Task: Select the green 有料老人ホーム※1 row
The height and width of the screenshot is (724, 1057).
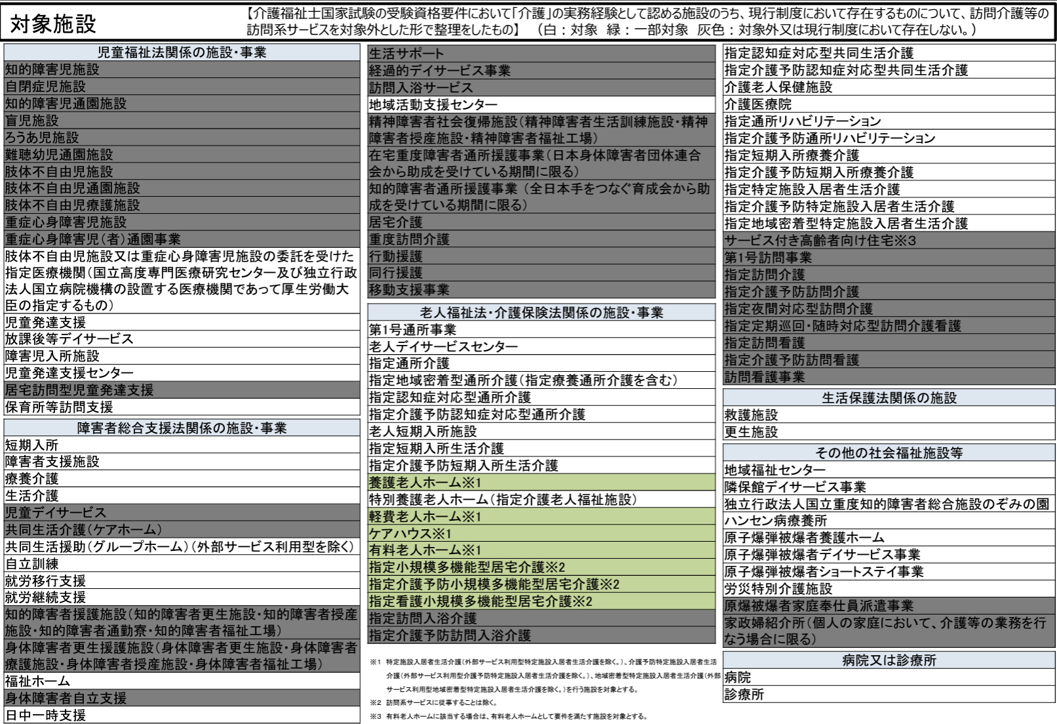Action: click(x=541, y=550)
